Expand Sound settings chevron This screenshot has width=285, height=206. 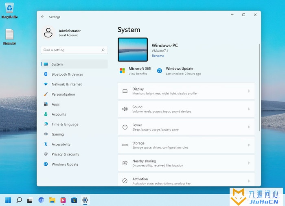click(x=249, y=109)
